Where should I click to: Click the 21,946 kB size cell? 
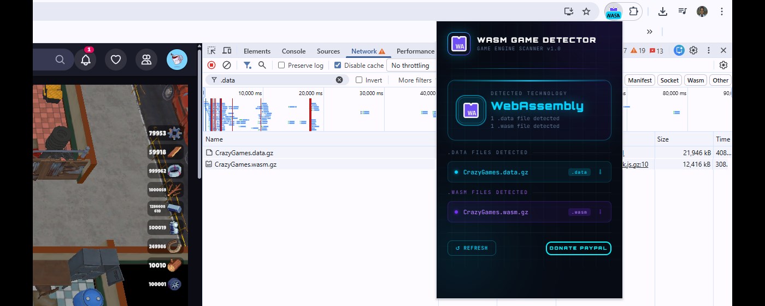tap(684, 153)
